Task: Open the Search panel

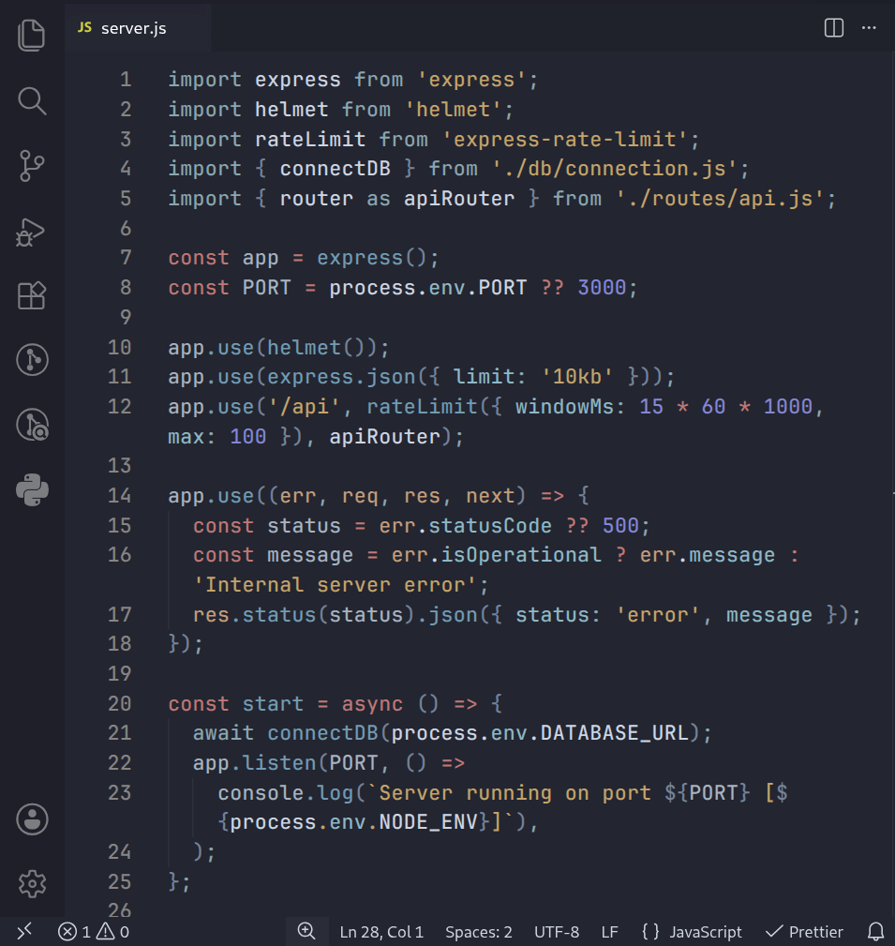Action: click(x=31, y=100)
